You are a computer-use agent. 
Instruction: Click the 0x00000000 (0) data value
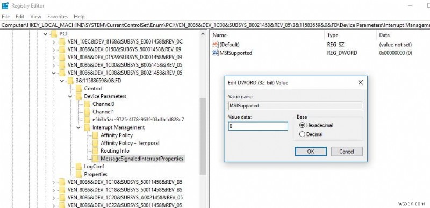pyautogui.click(x=396, y=53)
